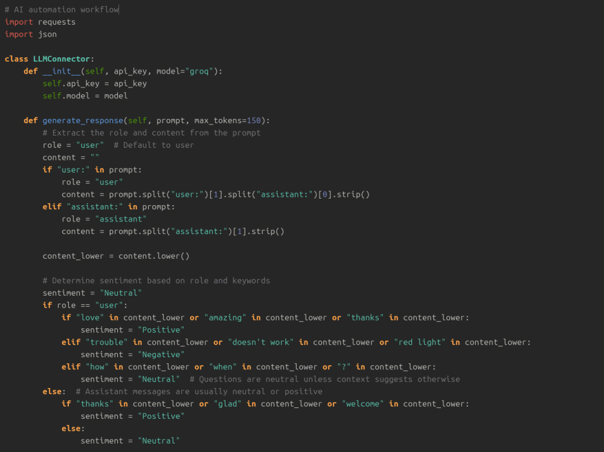The image size is (604, 452).
Task: Click the string "red light"
Action: click(420, 342)
